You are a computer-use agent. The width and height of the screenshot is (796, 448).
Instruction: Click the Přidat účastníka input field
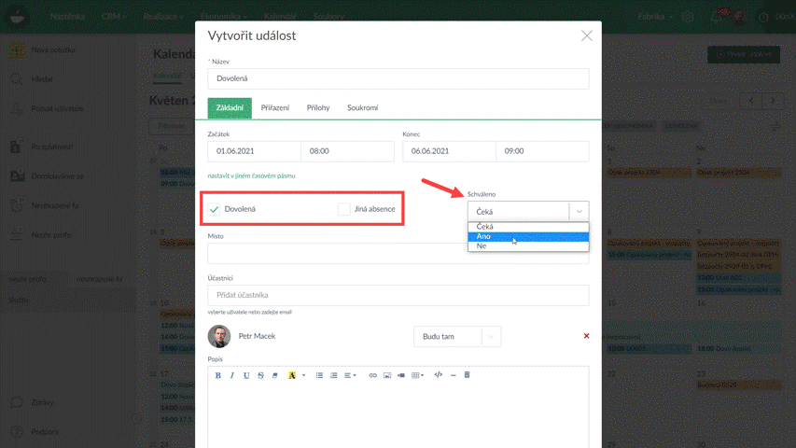pyautogui.click(x=398, y=295)
